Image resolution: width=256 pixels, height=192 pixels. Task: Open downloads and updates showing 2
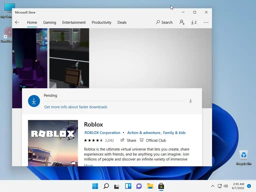[194, 22]
